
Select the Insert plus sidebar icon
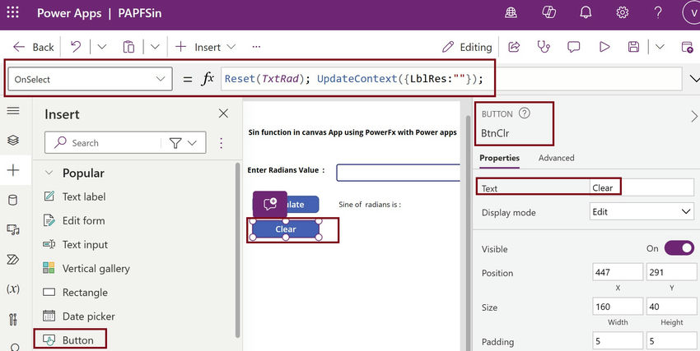[x=13, y=169]
